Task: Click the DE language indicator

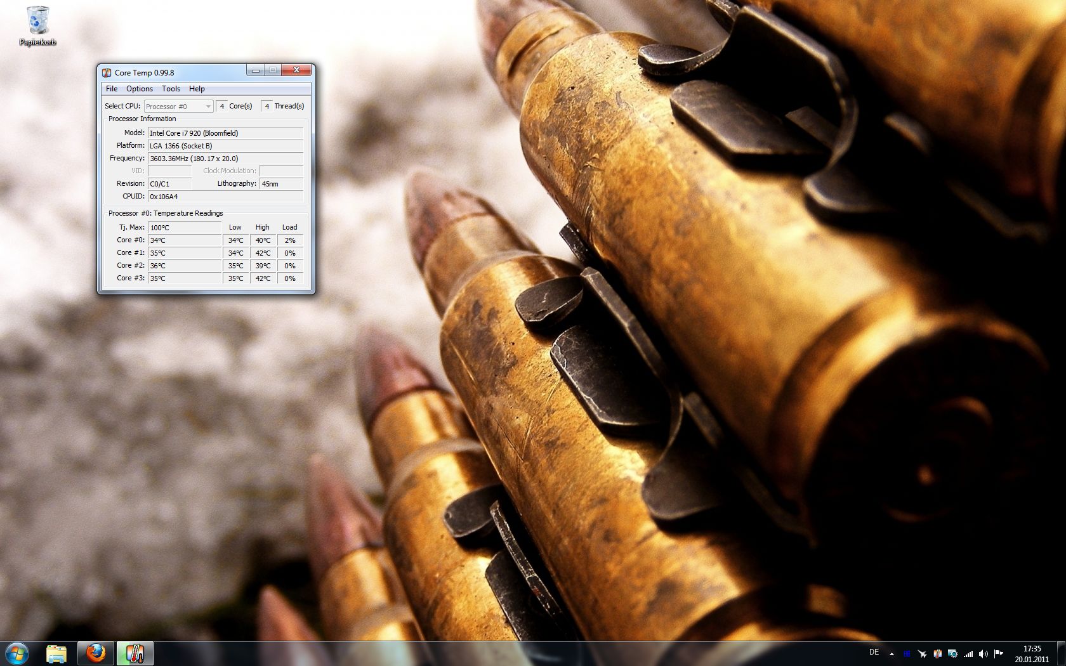Action: point(874,652)
